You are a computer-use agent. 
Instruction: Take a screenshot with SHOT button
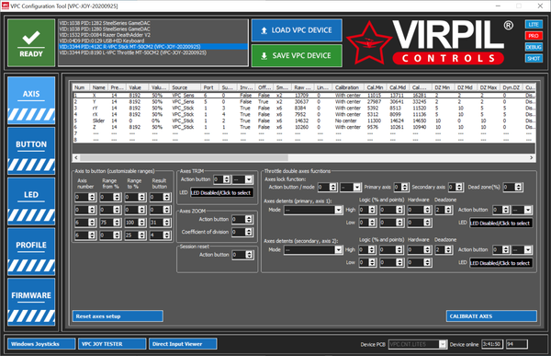point(534,58)
